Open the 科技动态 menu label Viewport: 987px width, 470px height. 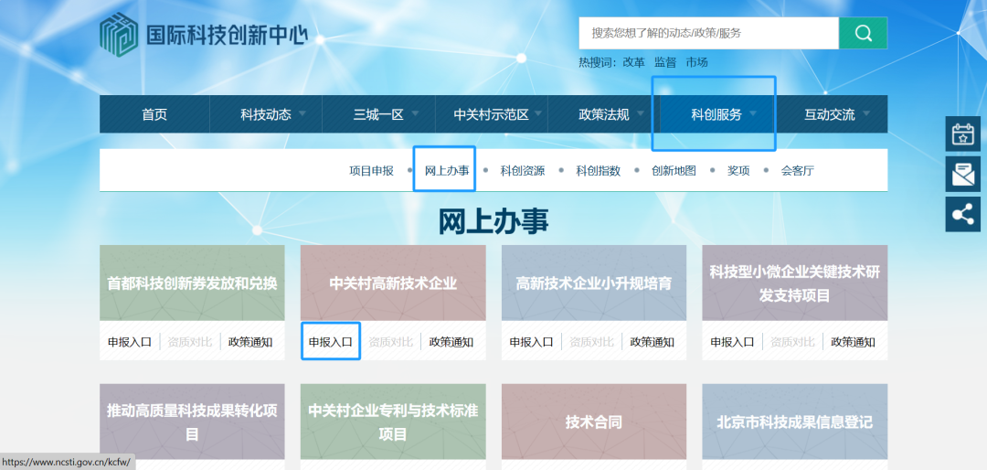coord(266,114)
